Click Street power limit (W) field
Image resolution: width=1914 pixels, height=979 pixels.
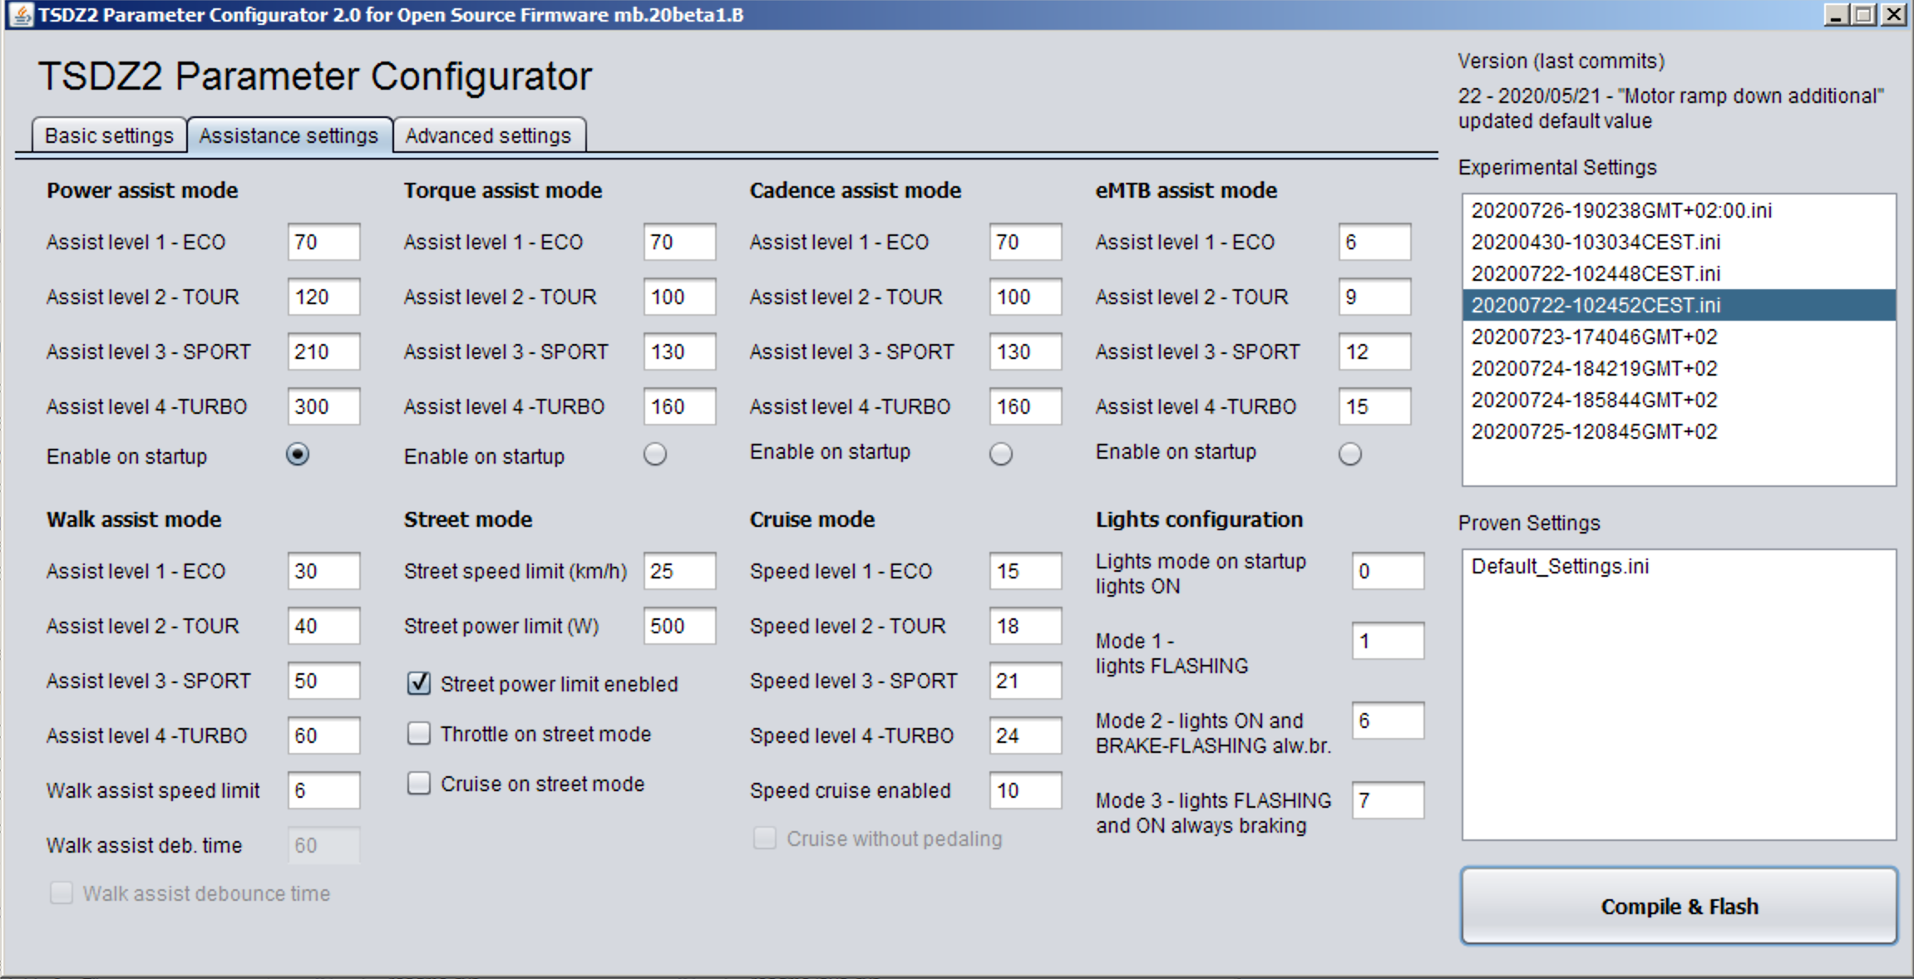680,626
